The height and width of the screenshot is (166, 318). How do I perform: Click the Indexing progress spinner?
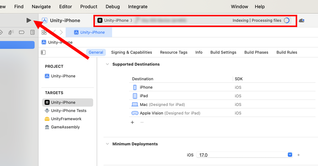[286, 20]
